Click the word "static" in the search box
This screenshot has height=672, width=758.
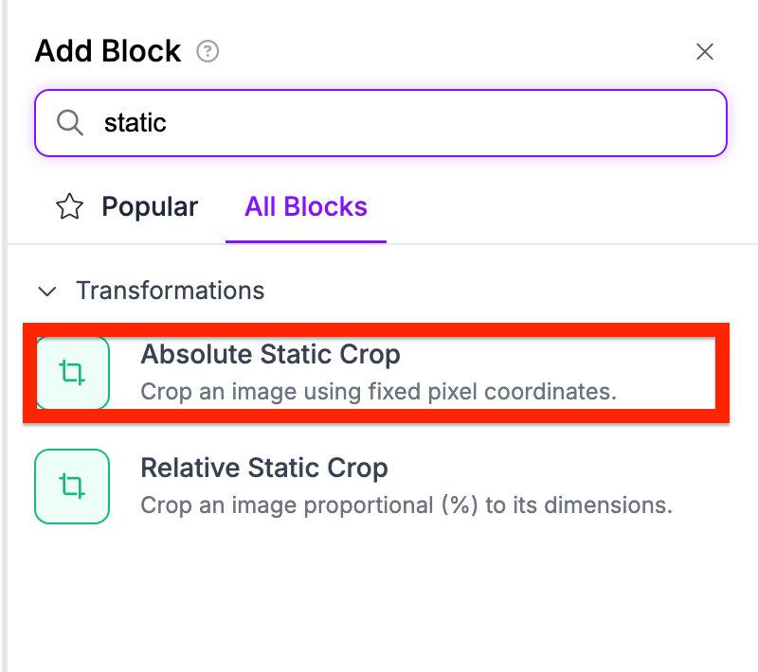click(x=135, y=123)
